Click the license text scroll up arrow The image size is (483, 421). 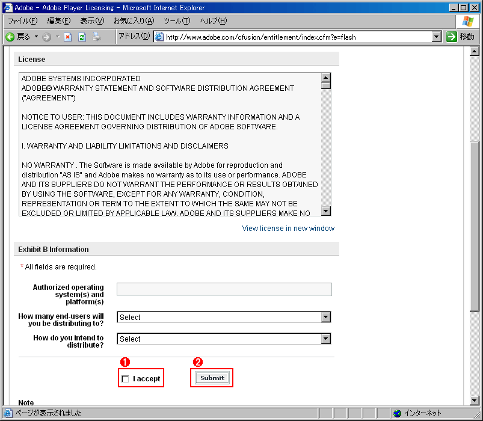[x=325, y=78]
